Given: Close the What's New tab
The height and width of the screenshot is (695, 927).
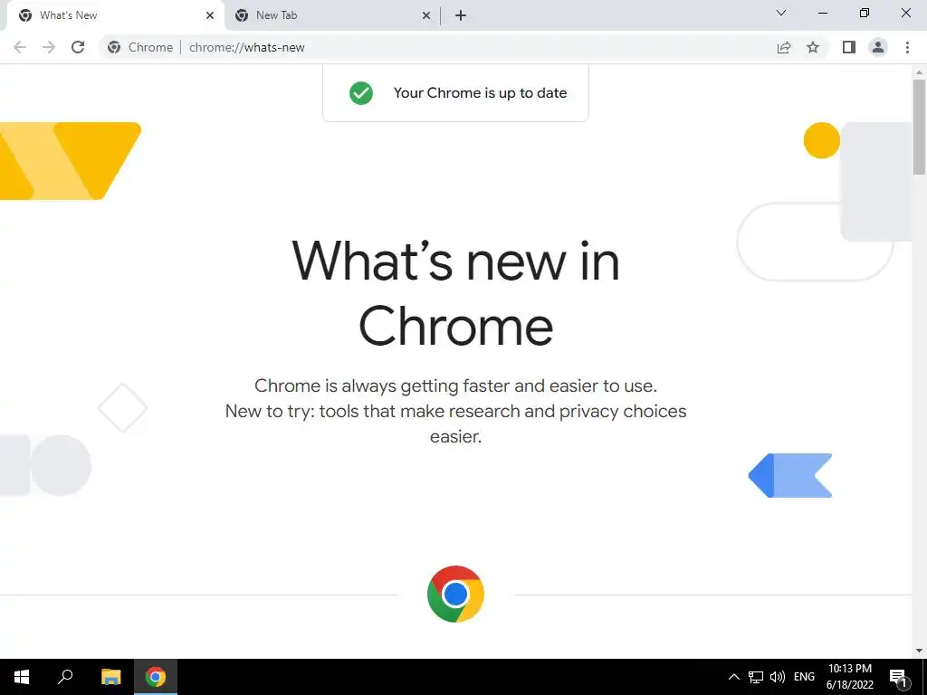Looking at the screenshot, I should coord(210,16).
